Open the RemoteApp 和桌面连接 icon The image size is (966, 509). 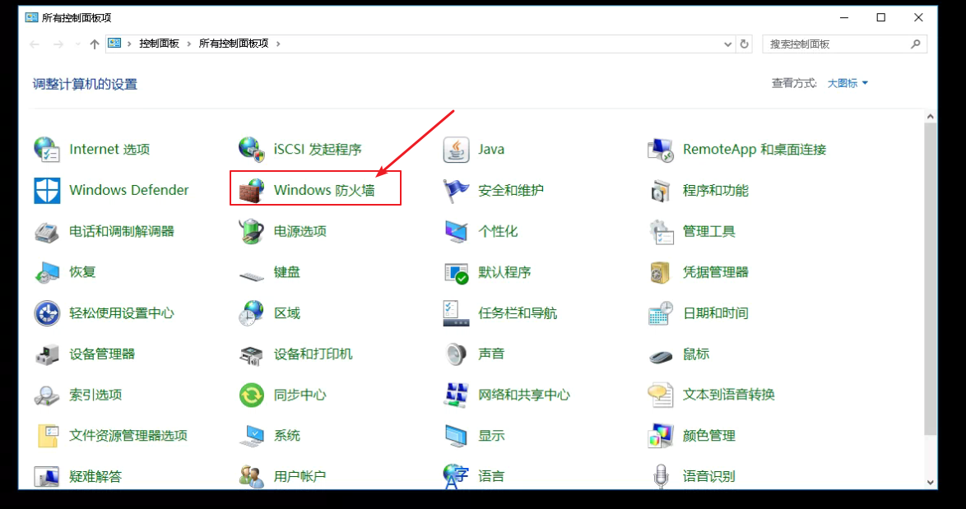661,150
